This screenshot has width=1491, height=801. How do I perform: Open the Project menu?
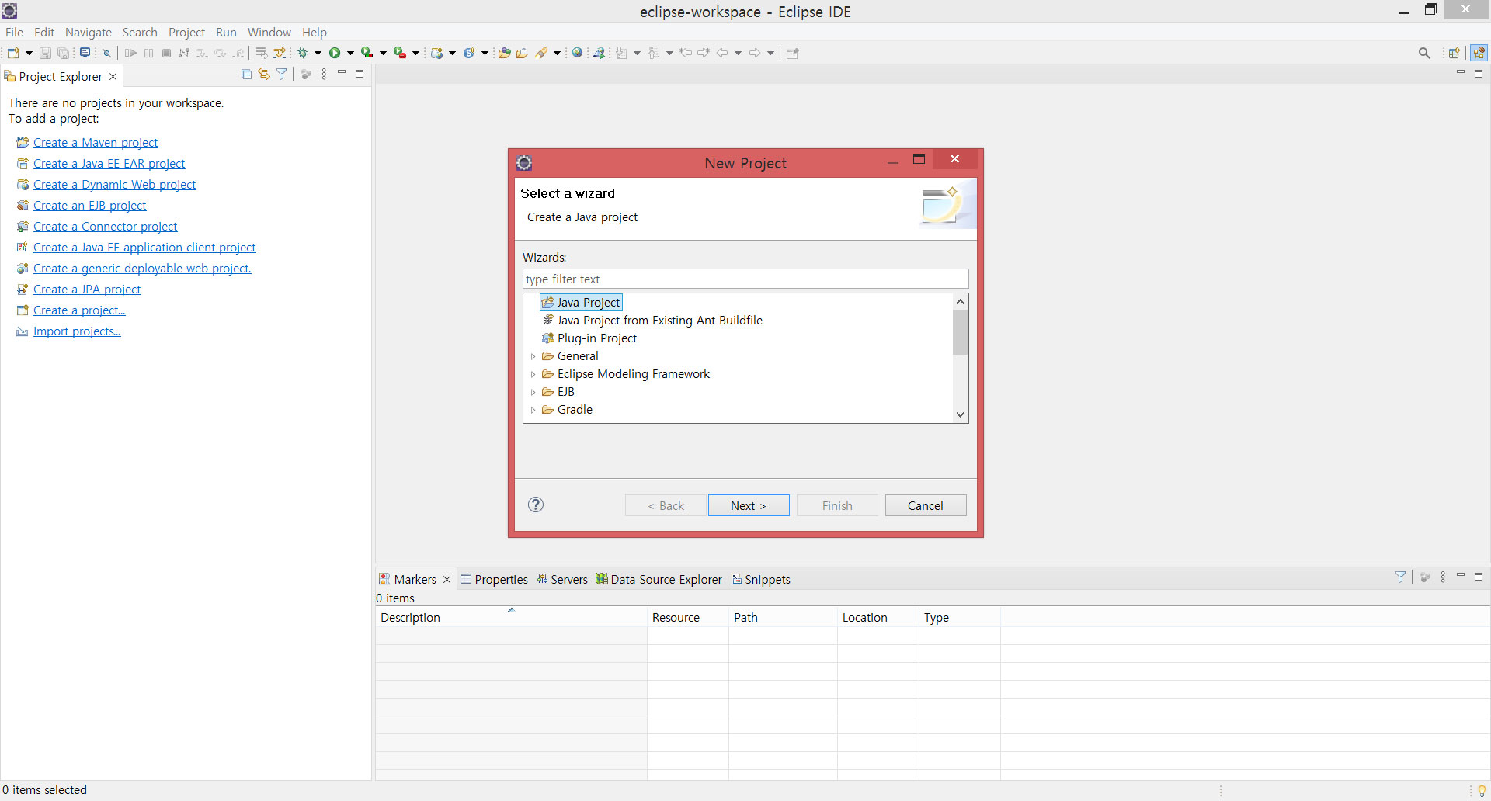coord(186,32)
